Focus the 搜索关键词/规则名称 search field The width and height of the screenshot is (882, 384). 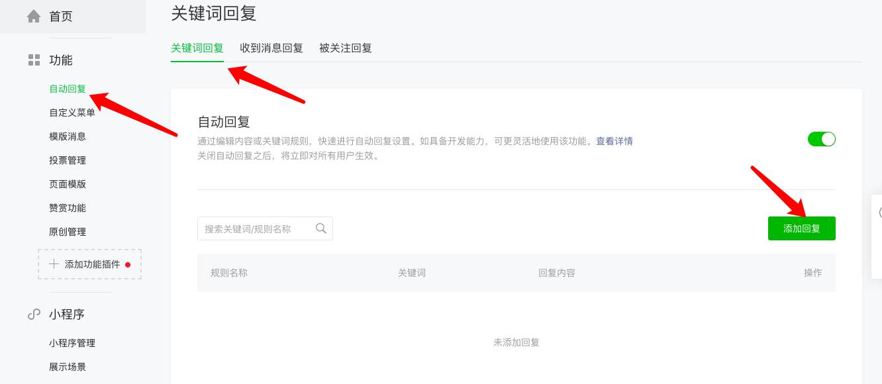click(255, 228)
